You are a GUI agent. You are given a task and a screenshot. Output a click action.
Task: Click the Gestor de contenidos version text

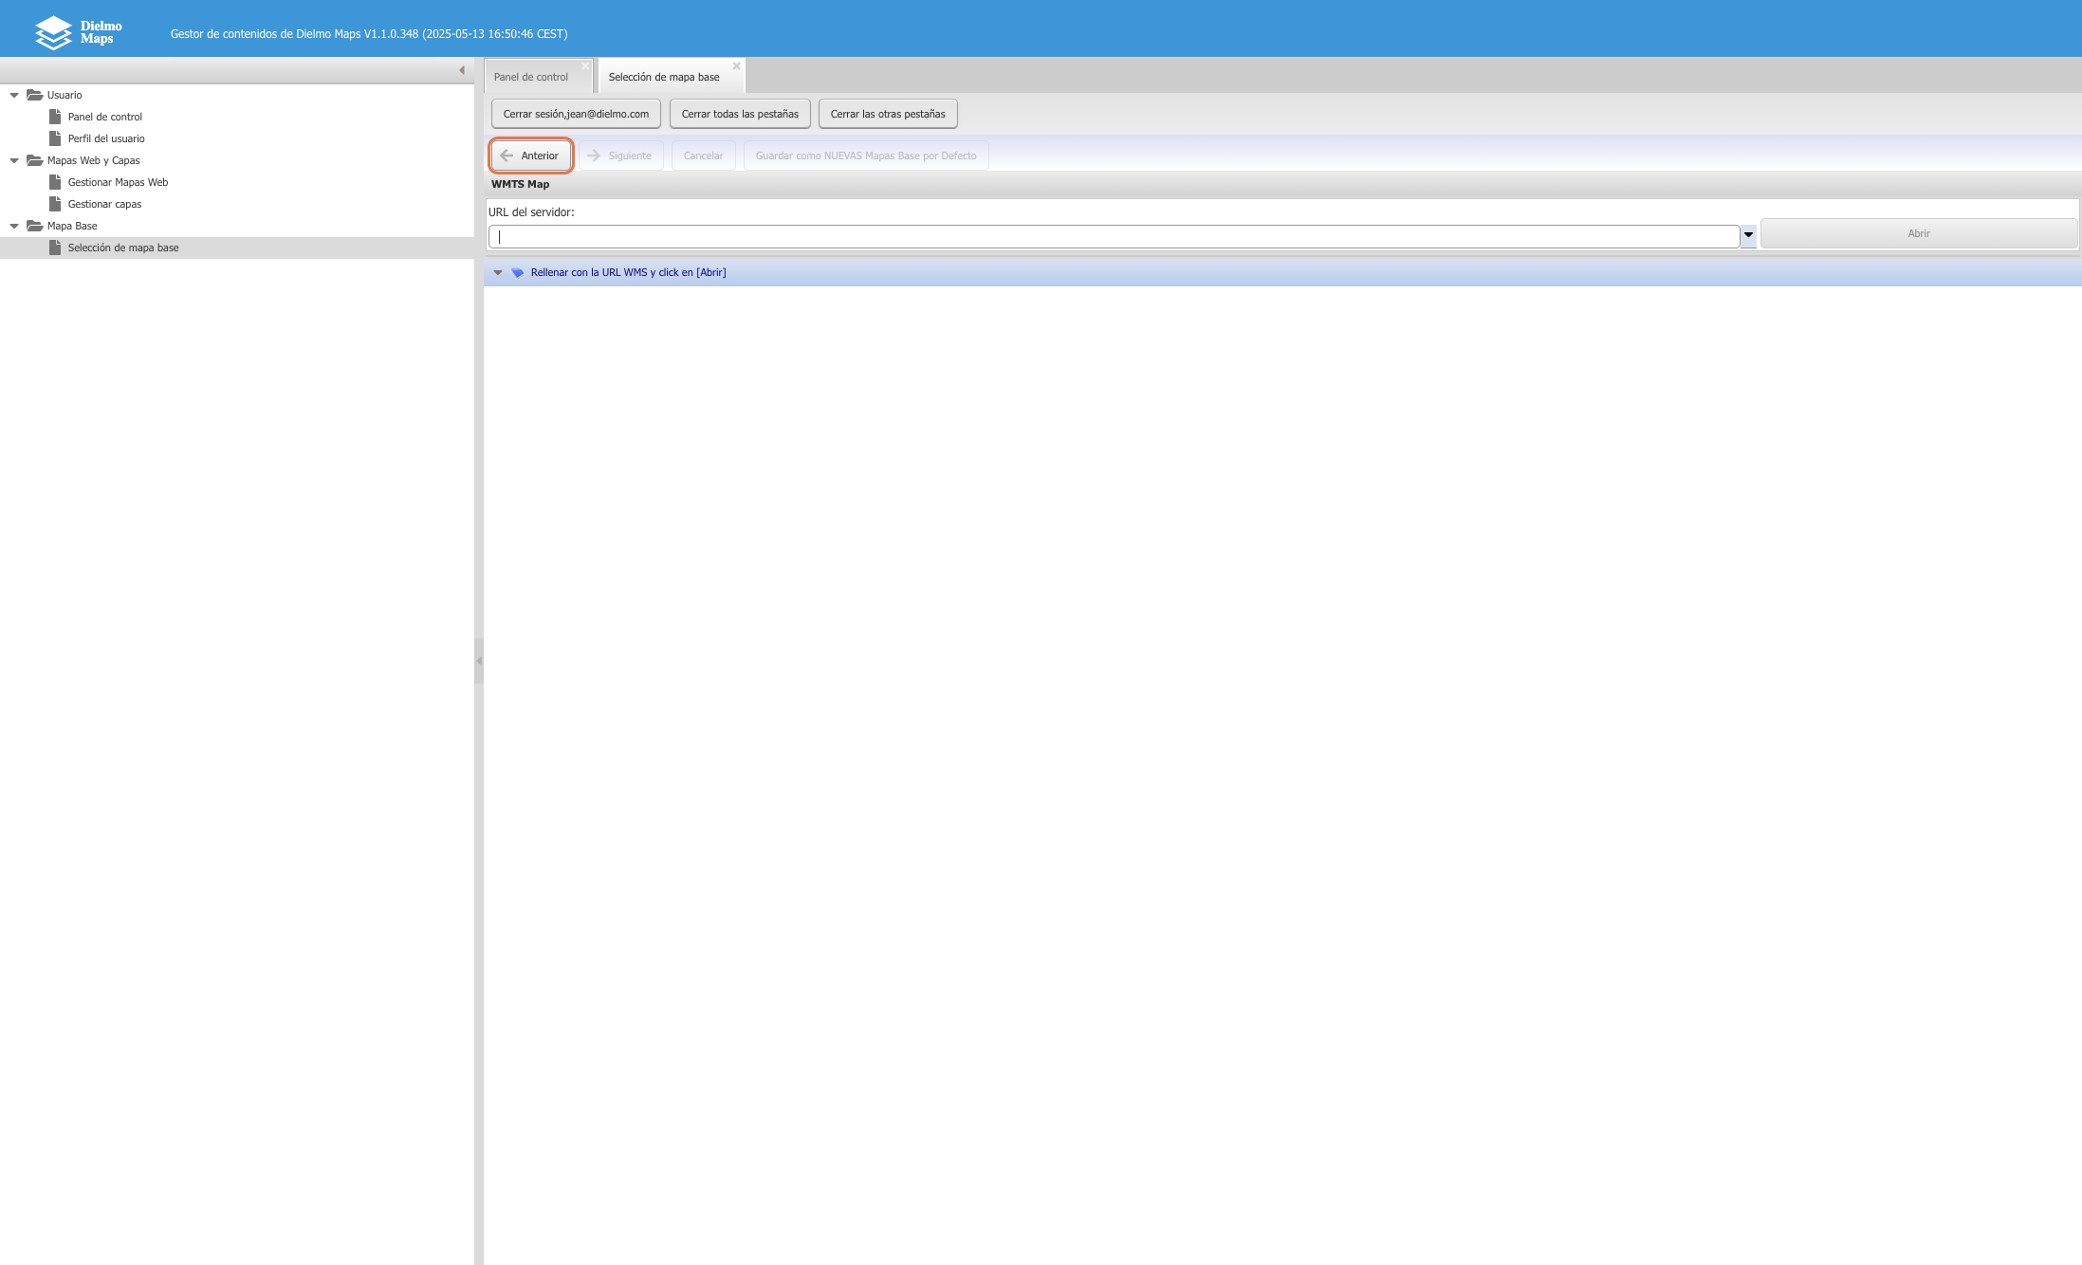coord(369,33)
